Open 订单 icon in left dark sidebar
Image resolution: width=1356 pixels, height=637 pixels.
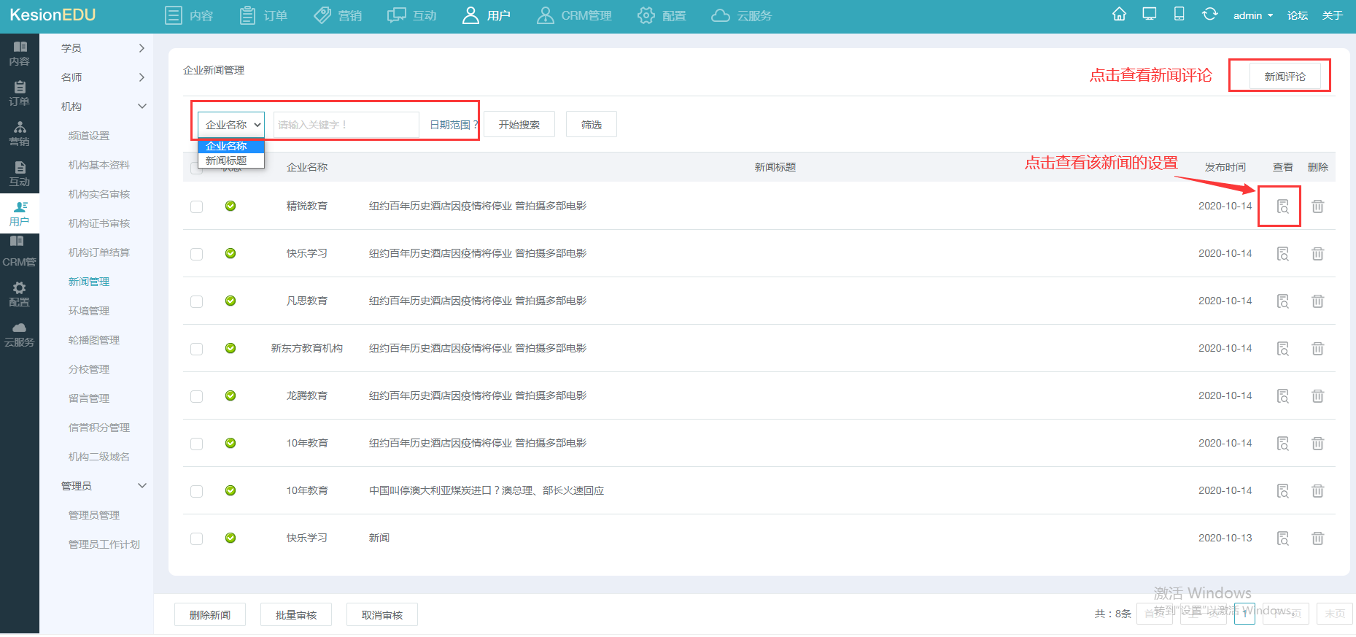20,94
